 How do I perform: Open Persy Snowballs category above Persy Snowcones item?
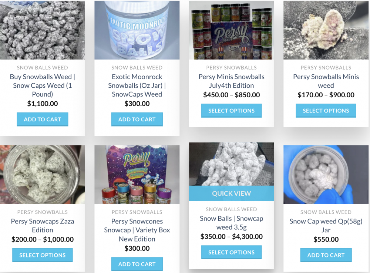(x=137, y=212)
